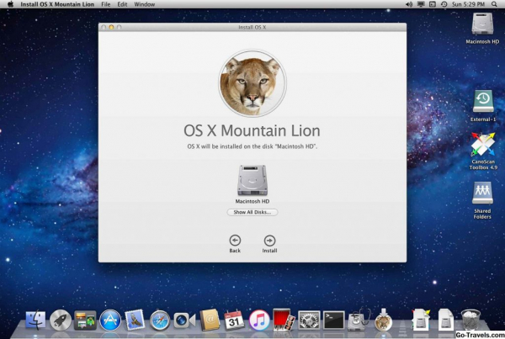The image size is (505, 339).
Task: Open Photo Booth from the Dock
Action: tap(284, 320)
